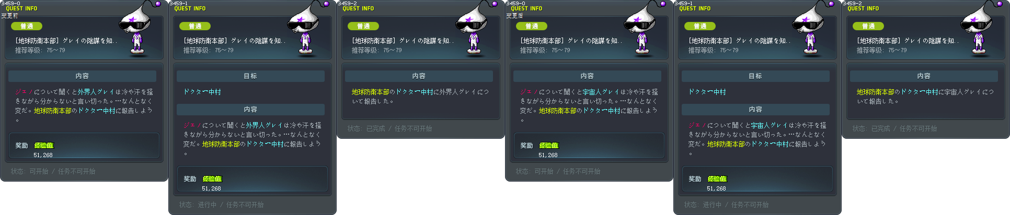This screenshot has height=215, width=1010.
Task: Select the 普通 badge in the 変更前 panel
Action: tap(27, 26)
